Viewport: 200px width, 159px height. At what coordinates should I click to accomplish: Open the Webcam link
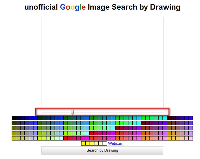click(x=116, y=144)
